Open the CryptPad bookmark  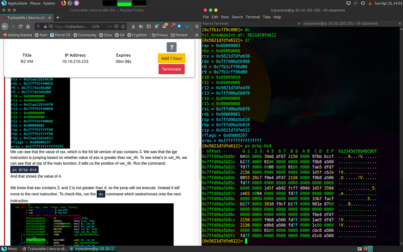(x=137, y=35)
